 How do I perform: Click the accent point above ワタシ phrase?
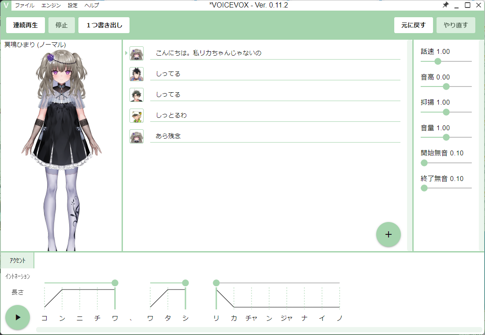[185, 282]
